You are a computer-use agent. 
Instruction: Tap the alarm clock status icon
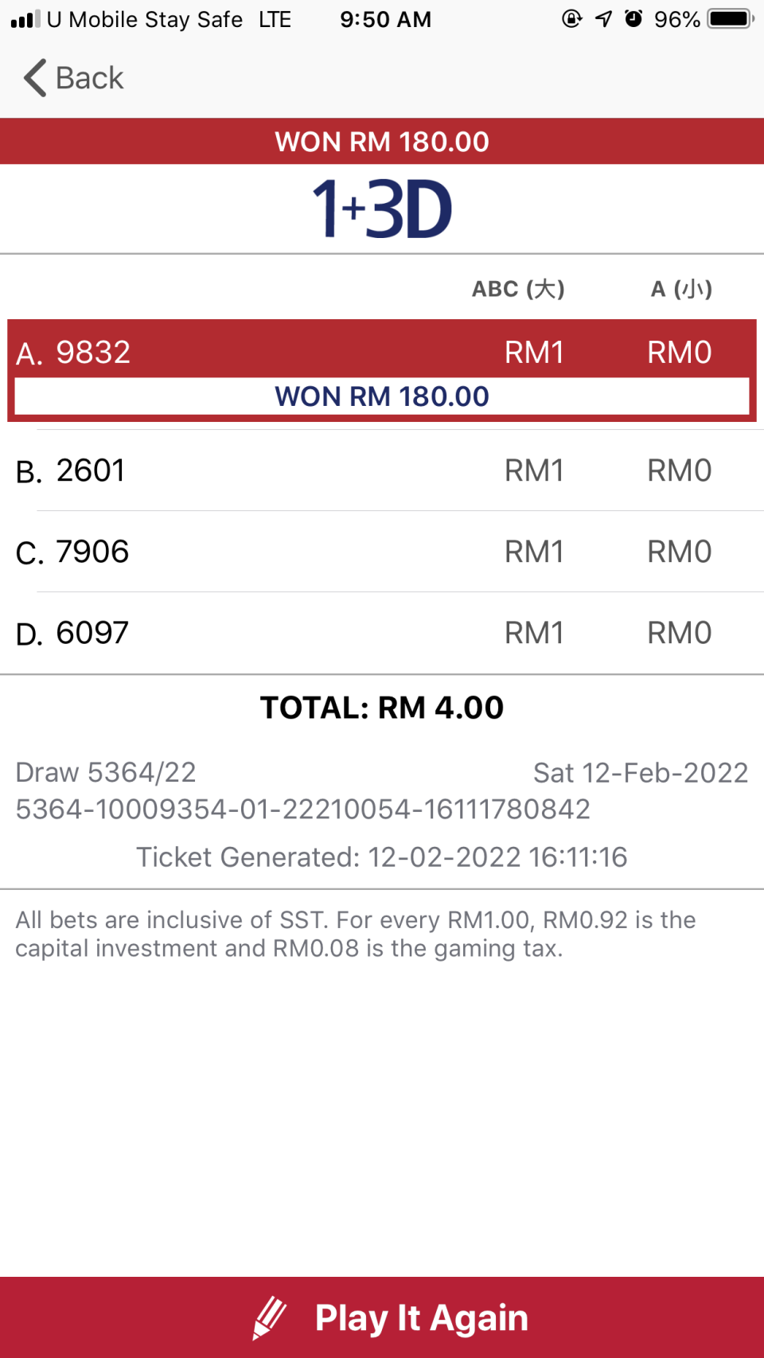point(633,18)
